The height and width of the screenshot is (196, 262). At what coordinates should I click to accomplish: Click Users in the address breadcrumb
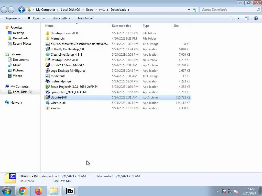point(90,10)
